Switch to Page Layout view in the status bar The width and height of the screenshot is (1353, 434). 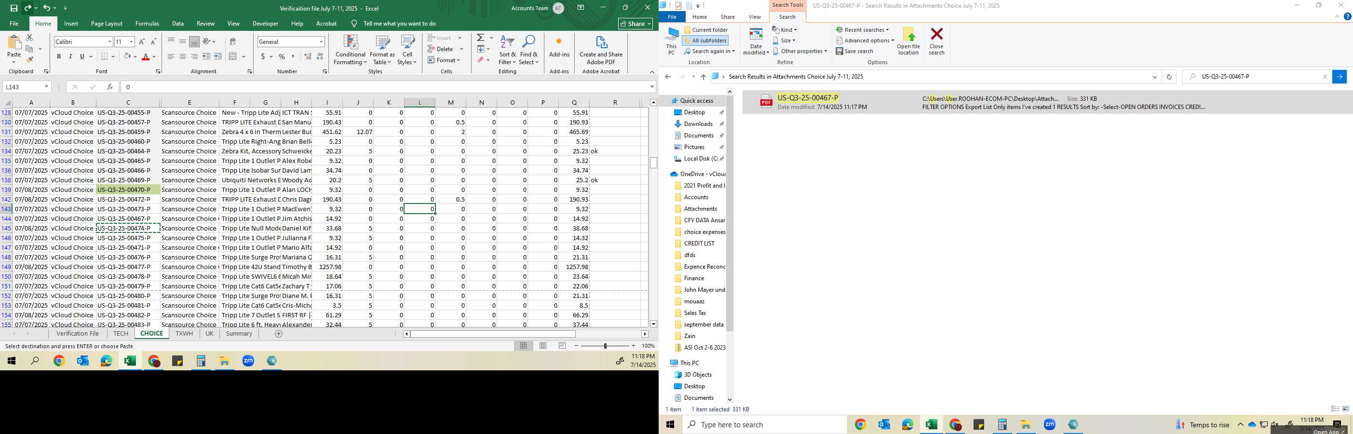click(x=542, y=346)
